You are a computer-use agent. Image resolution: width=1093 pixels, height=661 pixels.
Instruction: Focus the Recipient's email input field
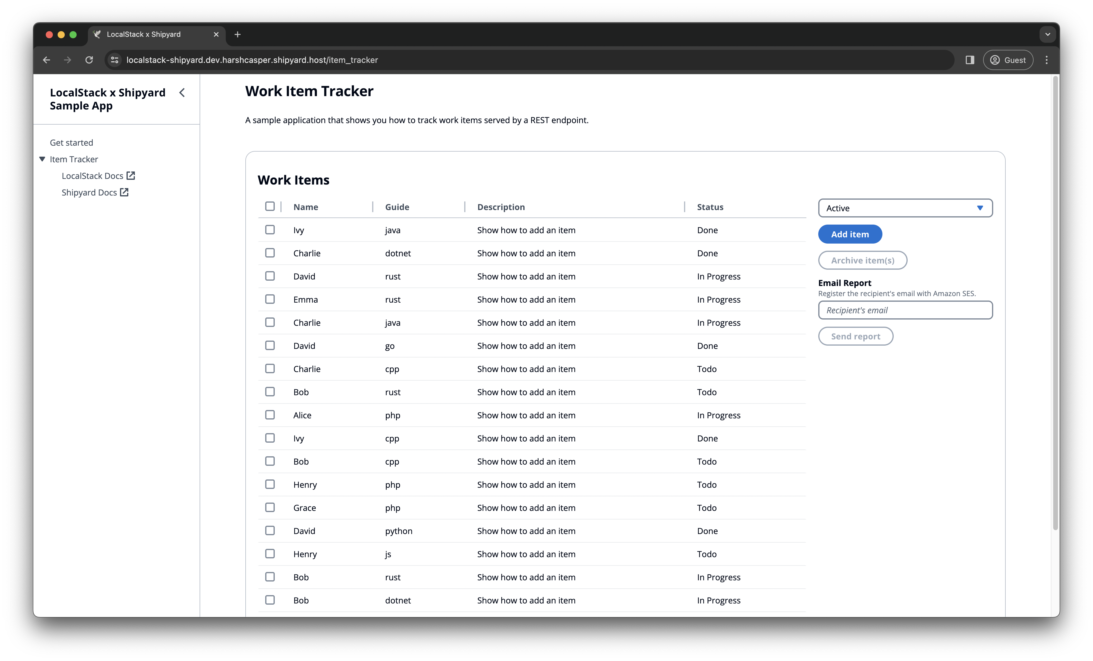point(905,310)
